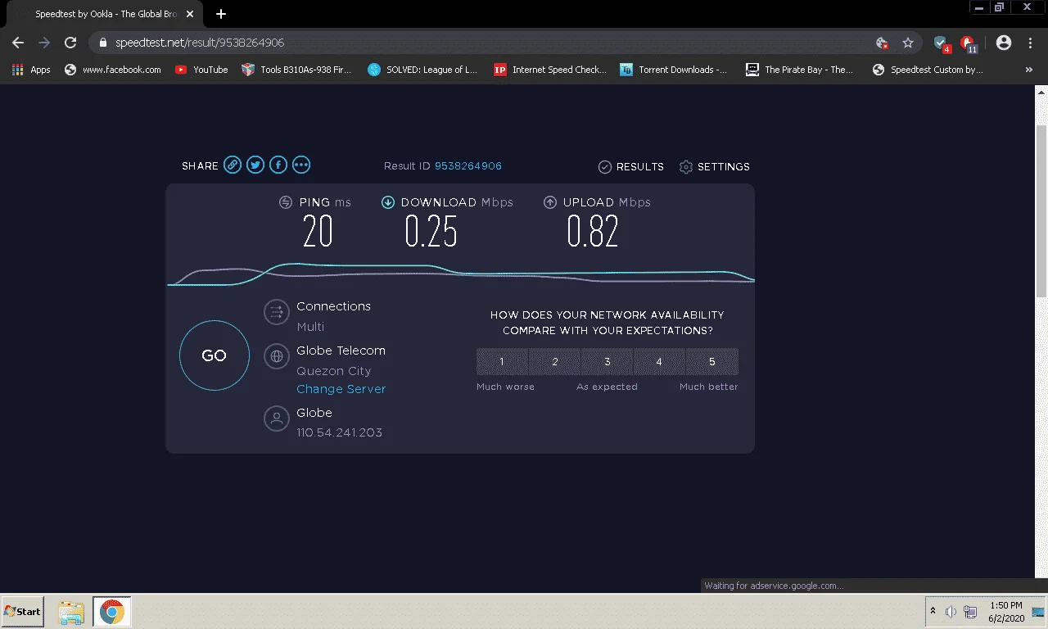Open a new browser tab
Screen dimensions: 1048x629
point(221,14)
